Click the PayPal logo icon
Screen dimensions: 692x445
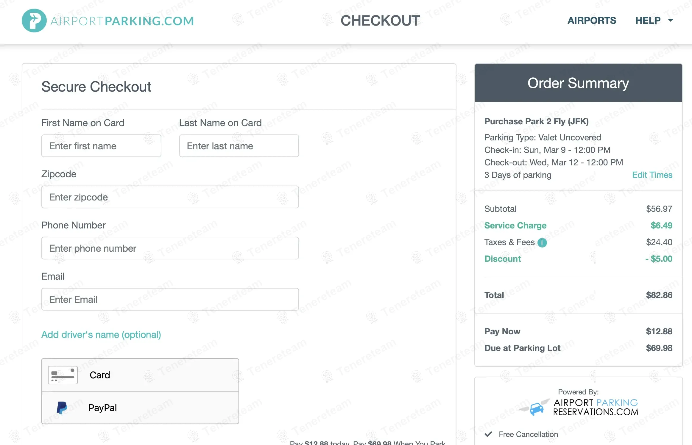[x=62, y=408]
